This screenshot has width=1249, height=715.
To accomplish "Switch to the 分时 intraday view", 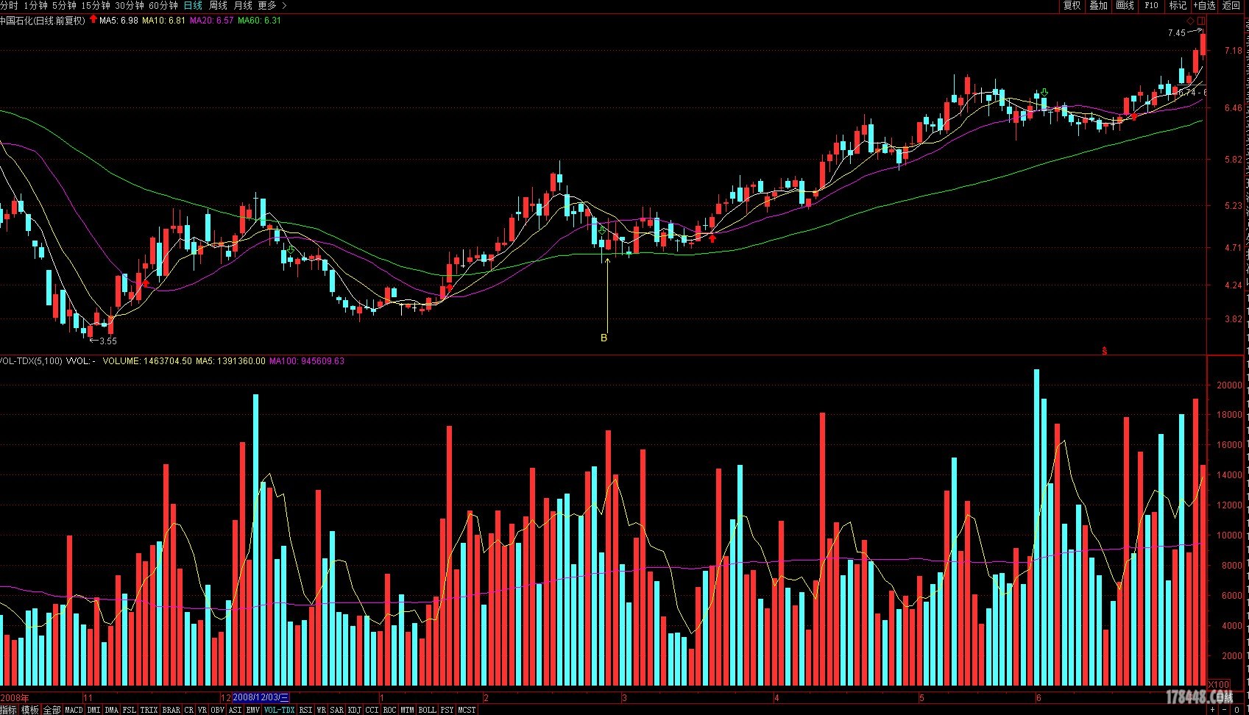I will point(9,5).
